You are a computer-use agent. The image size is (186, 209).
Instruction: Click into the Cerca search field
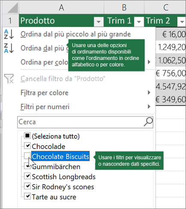point(85,122)
